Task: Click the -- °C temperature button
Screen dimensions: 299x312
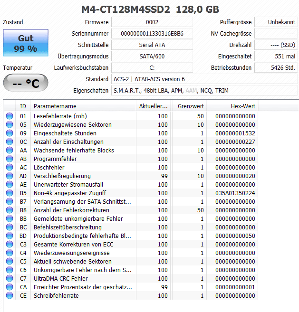Action: 26,83
